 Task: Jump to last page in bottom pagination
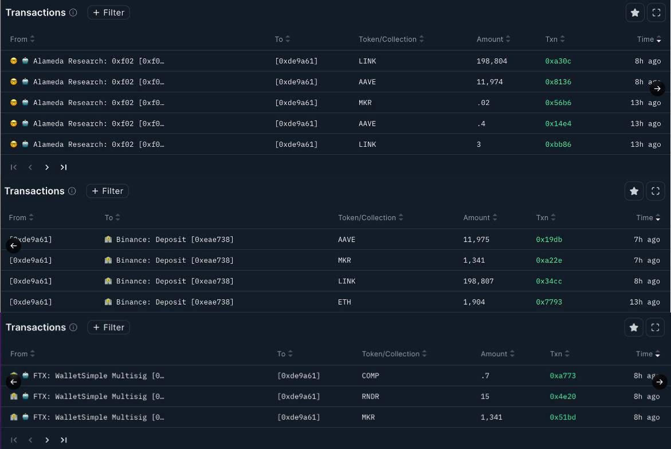64,440
